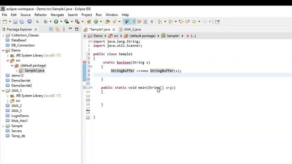Open the New wizard dropdown arrow
Screen dimensions: 292x164
coord(10,22)
